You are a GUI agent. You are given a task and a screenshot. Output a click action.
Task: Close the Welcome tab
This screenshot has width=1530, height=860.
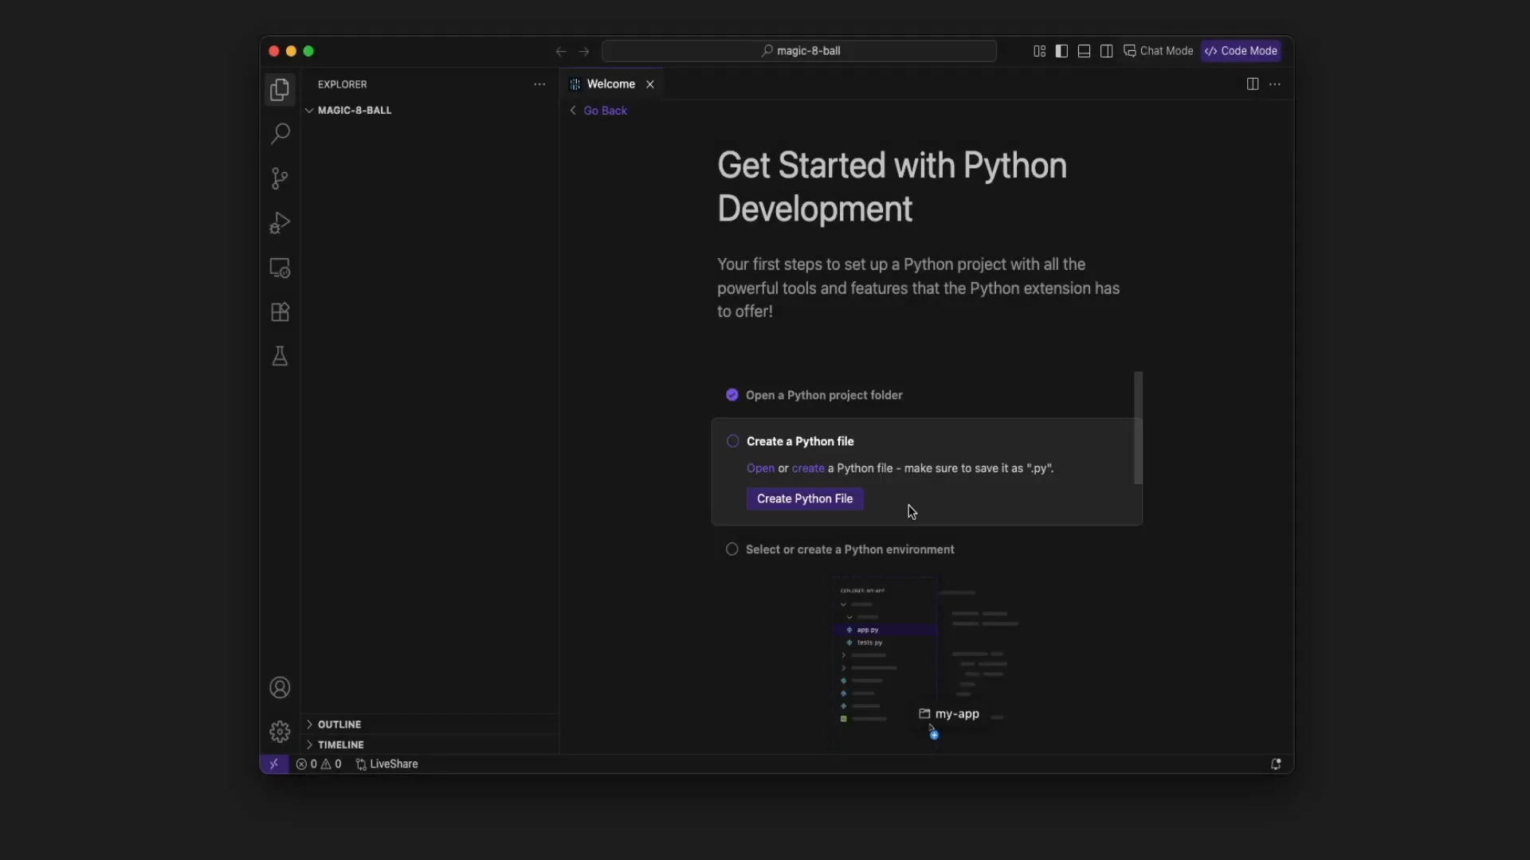tap(650, 84)
